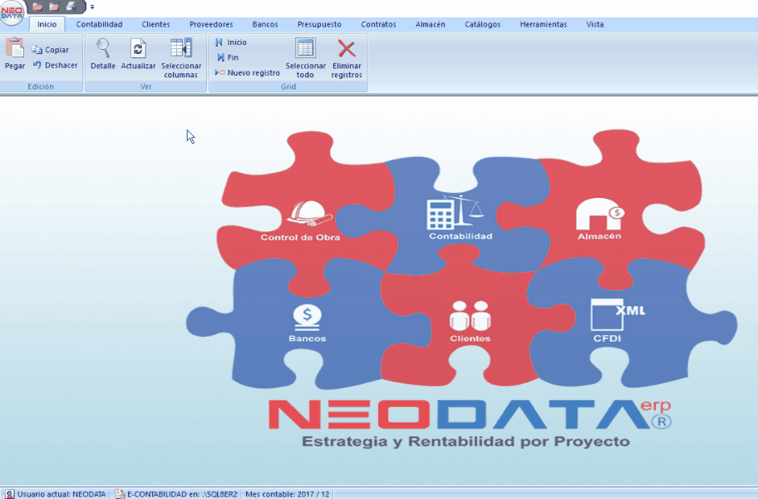
Task: Select the Inicio ribbon tab
Action: tap(47, 24)
